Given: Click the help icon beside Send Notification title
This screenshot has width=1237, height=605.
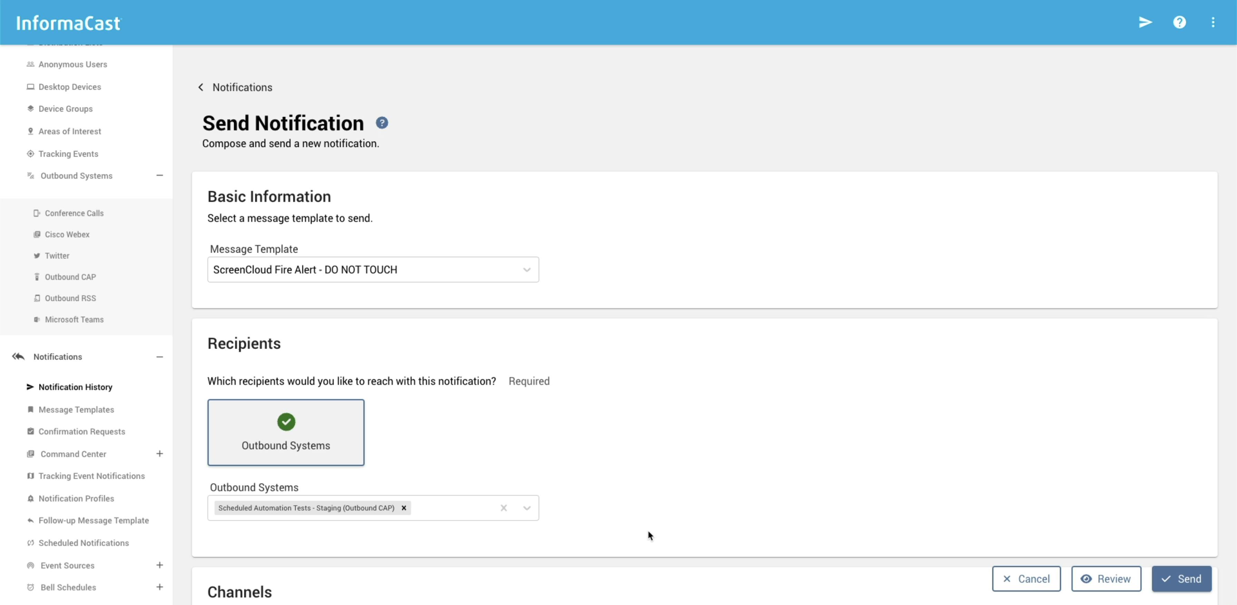Looking at the screenshot, I should (382, 123).
